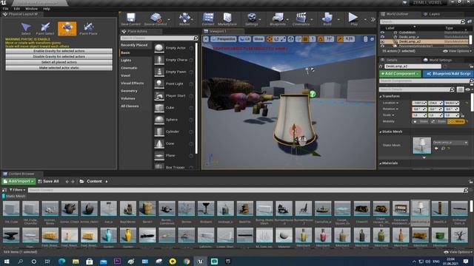Open the Help menu

tap(46, 9)
